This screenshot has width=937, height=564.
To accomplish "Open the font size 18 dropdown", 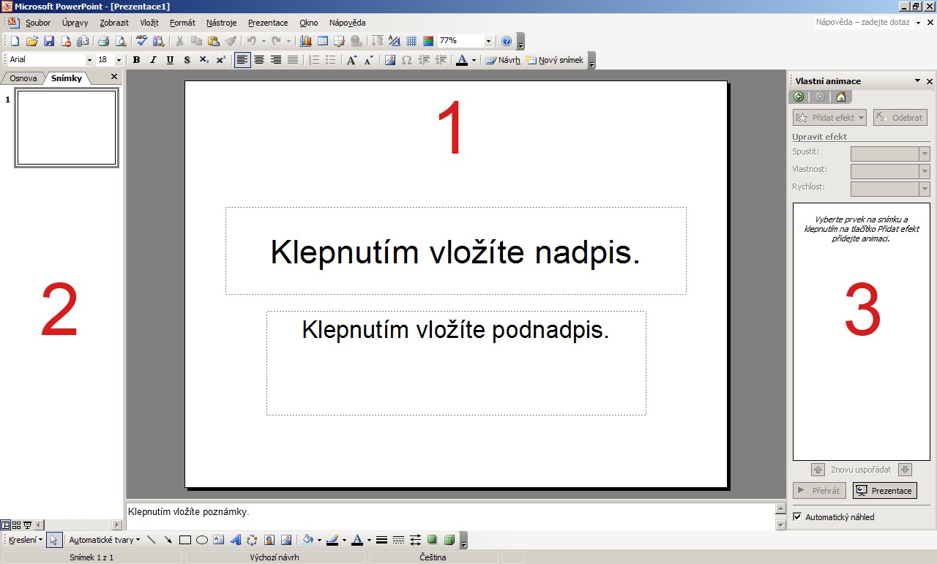I will click(119, 60).
